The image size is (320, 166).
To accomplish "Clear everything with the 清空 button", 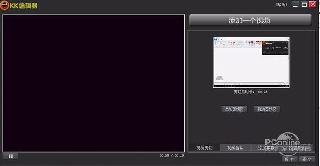I will [307, 159].
